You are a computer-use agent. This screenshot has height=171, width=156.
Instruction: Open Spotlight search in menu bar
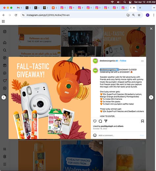125,2
